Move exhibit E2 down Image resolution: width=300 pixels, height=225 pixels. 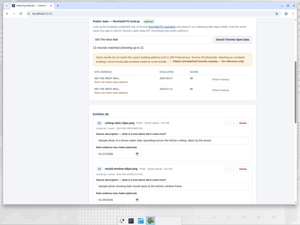[233, 169]
